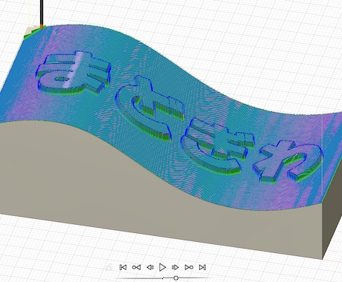342x282 pixels.
Task: Jump to start of simulation
Action: tap(123, 267)
